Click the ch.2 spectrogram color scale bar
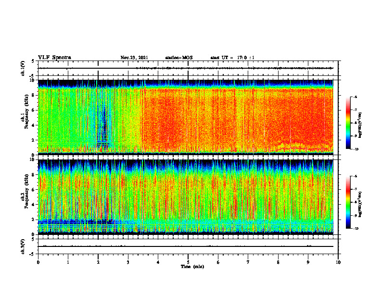The image size is (381, 294). pyautogui.click(x=348, y=202)
